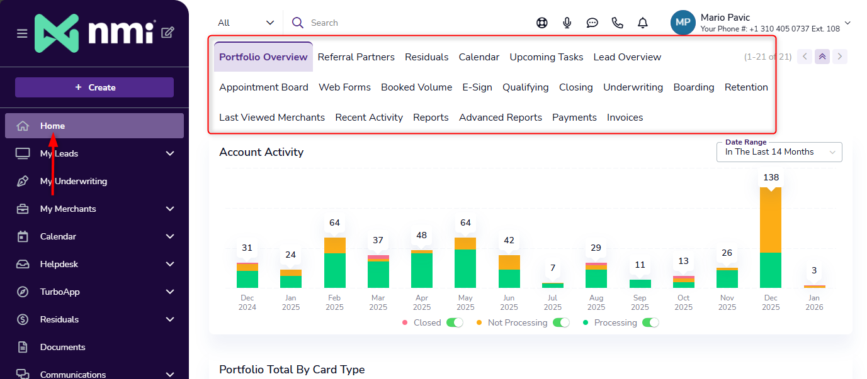Viewport: 867px width, 379px height.
Task: Click the phone call icon
Action: click(617, 23)
